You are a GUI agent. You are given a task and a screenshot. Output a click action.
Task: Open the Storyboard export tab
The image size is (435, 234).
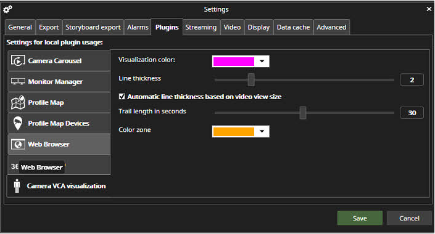click(93, 27)
